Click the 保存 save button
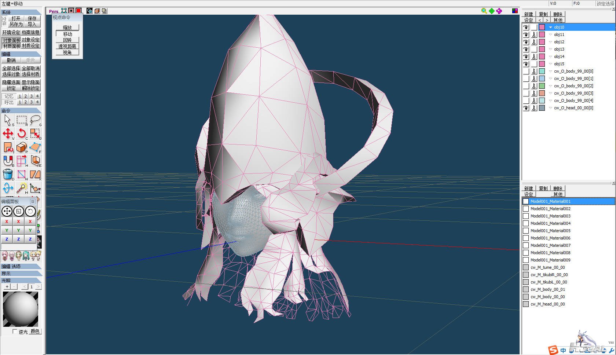This screenshot has height=355, width=616. click(32, 18)
